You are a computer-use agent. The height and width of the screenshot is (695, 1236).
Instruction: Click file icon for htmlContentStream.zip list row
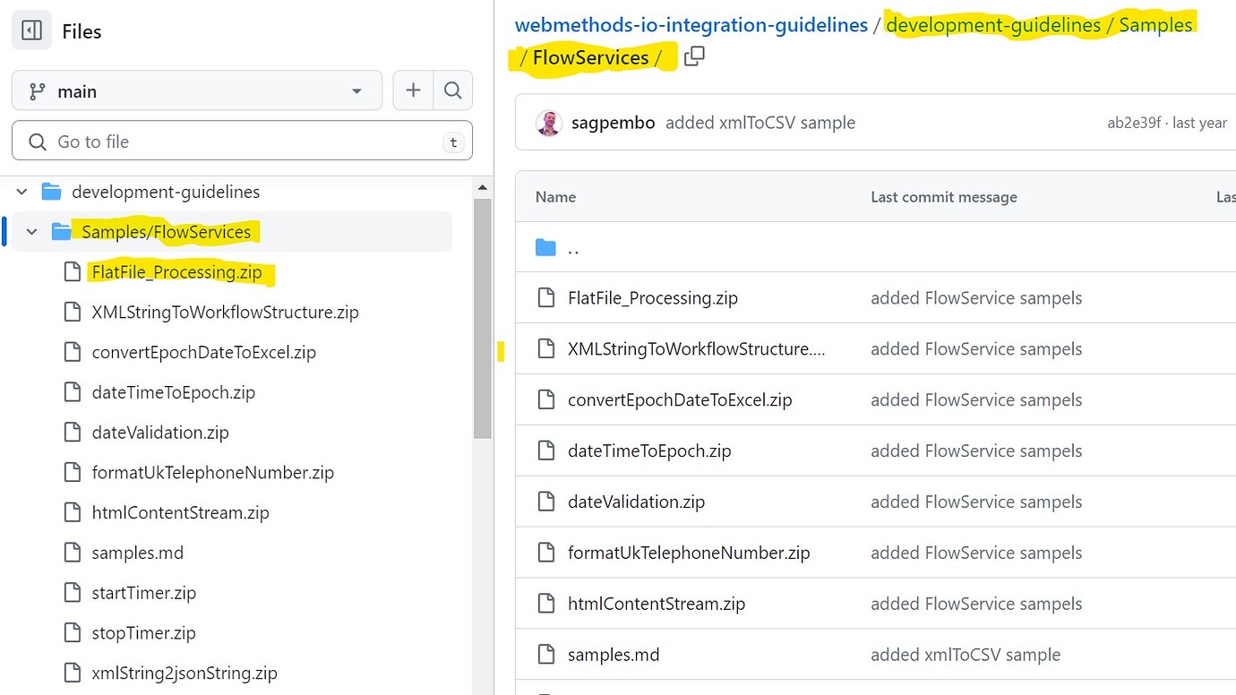point(545,605)
